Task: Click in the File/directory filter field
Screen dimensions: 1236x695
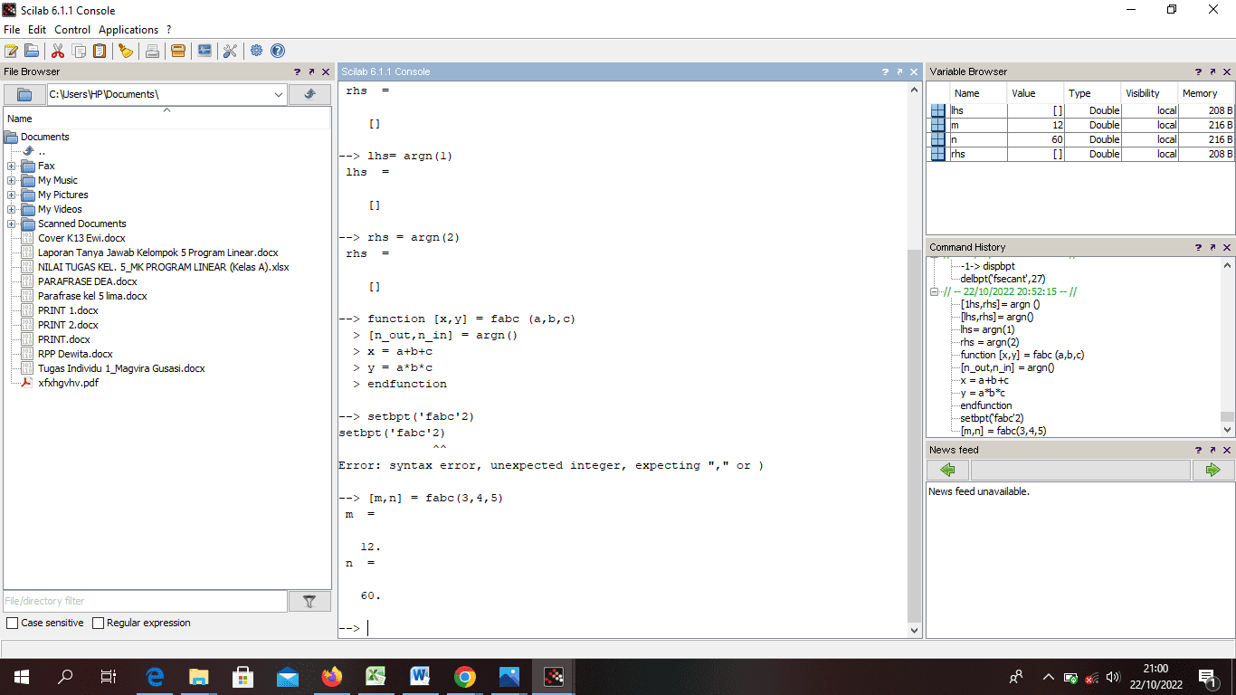Action: click(x=146, y=601)
